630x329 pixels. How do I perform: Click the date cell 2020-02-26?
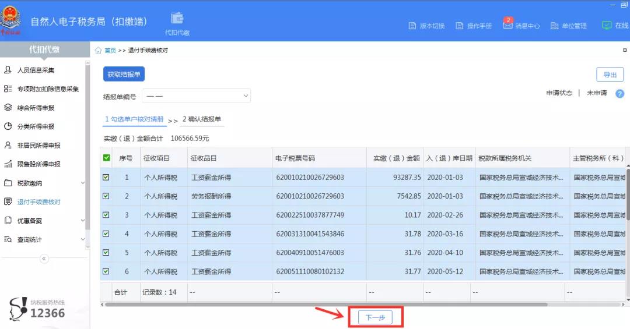click(449, 215)
